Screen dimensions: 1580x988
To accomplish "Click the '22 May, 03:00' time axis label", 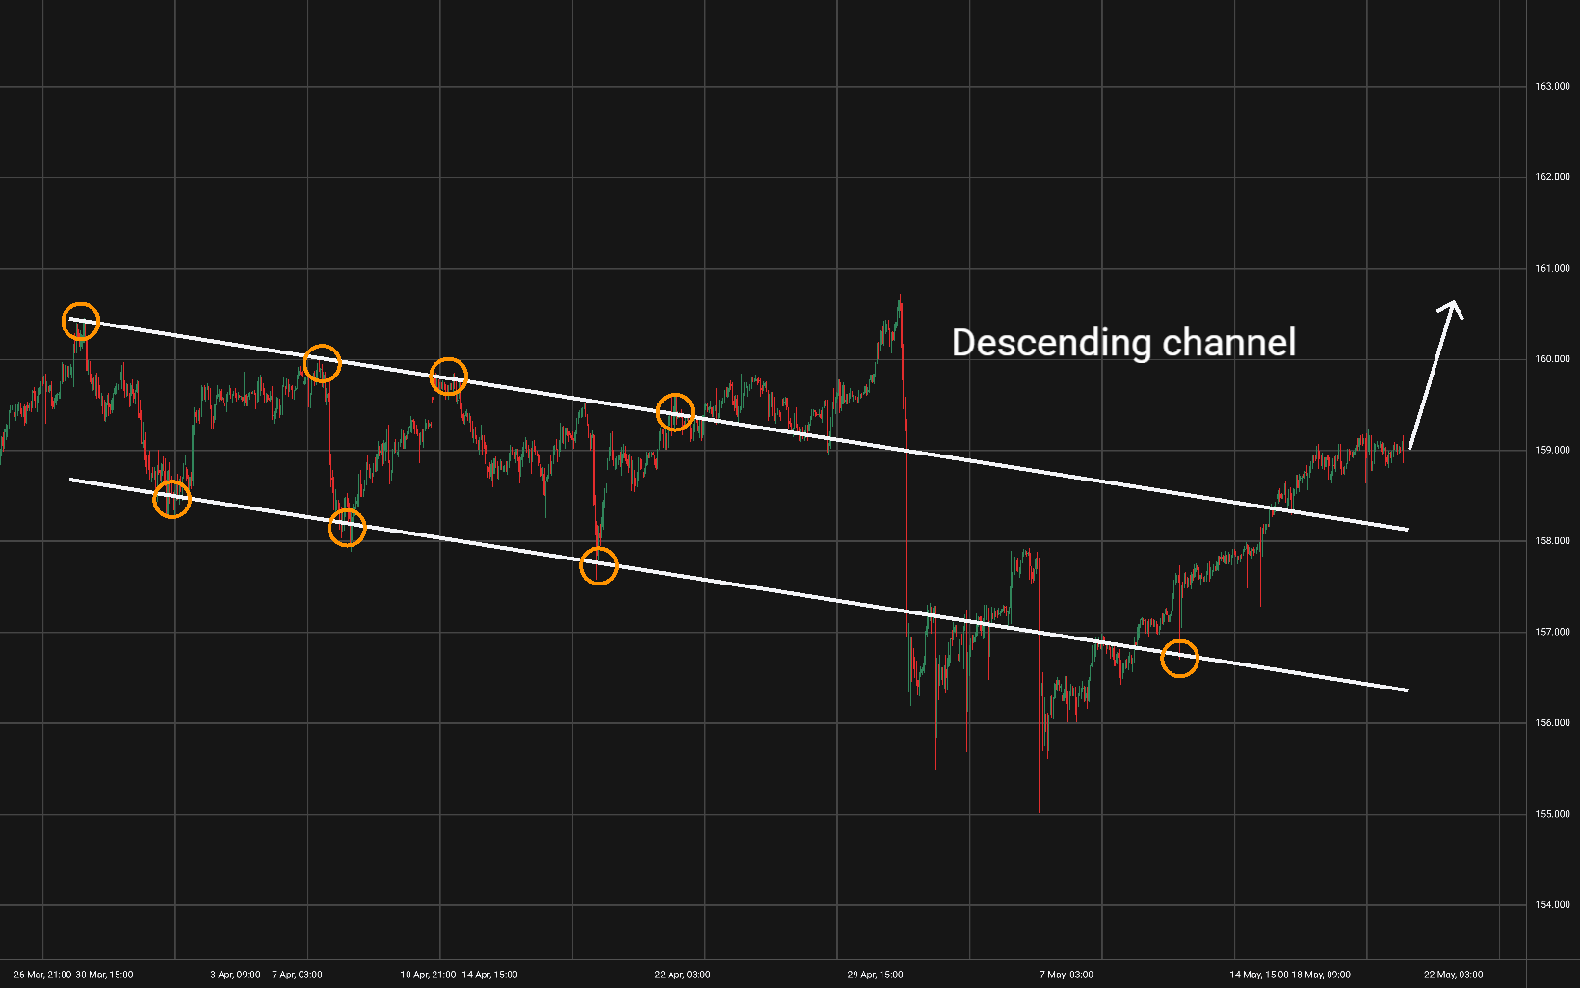I will pos(1453,975).
